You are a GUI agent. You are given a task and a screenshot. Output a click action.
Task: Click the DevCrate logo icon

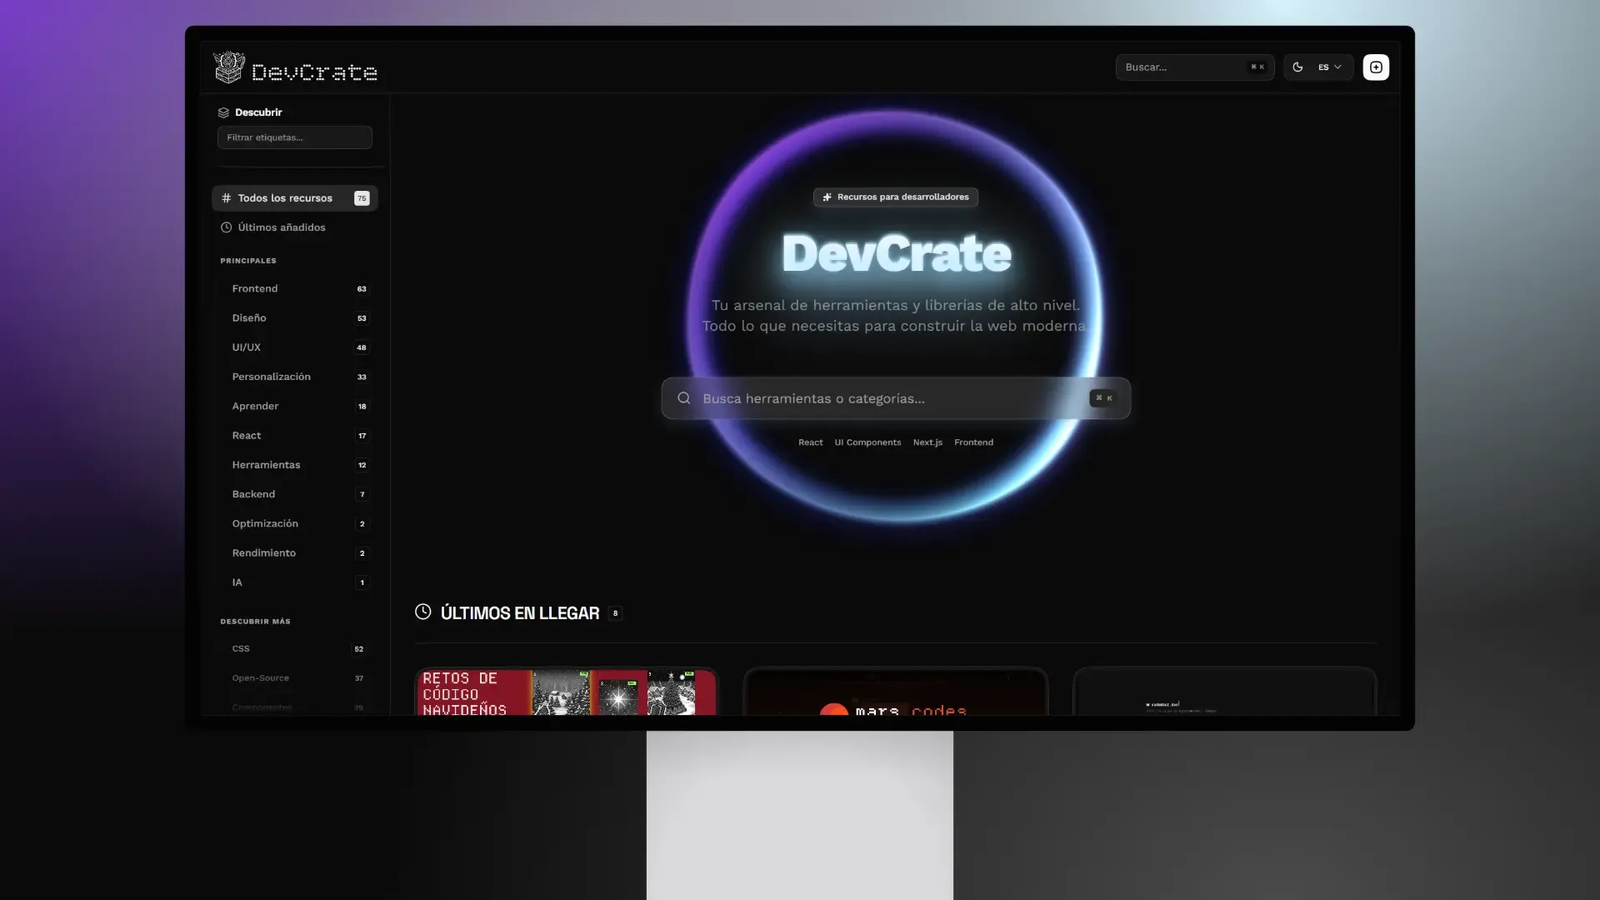point(230,67)
